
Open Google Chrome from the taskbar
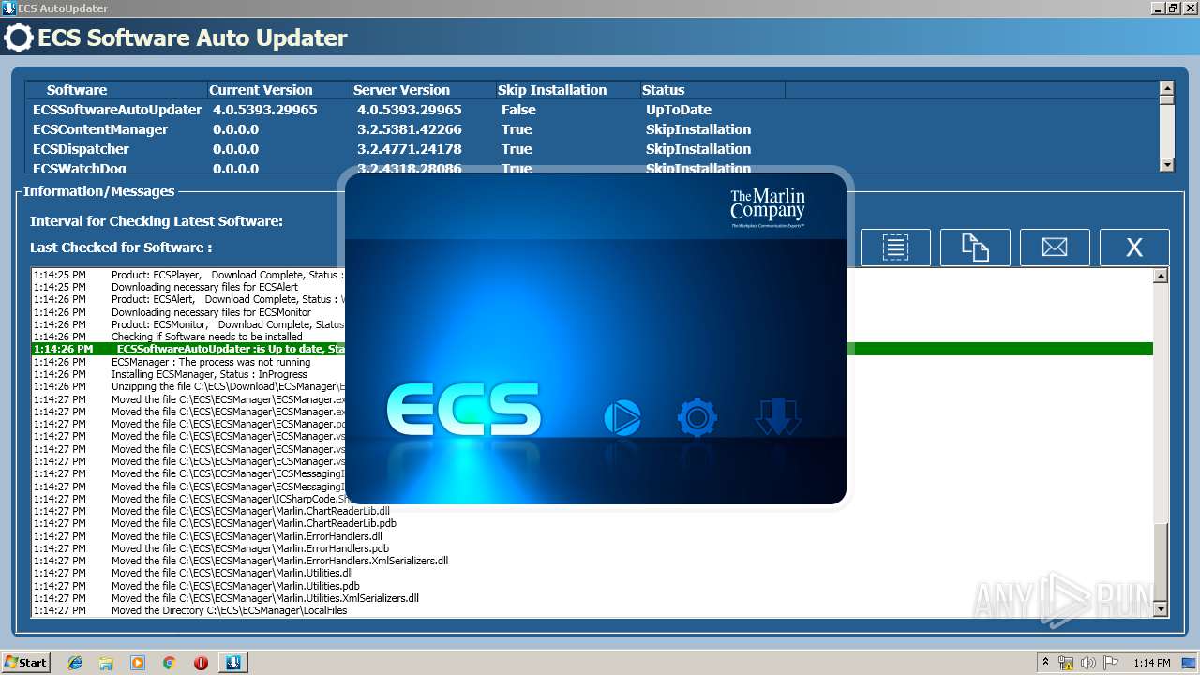pyautogui.click(x=169, y=663)
